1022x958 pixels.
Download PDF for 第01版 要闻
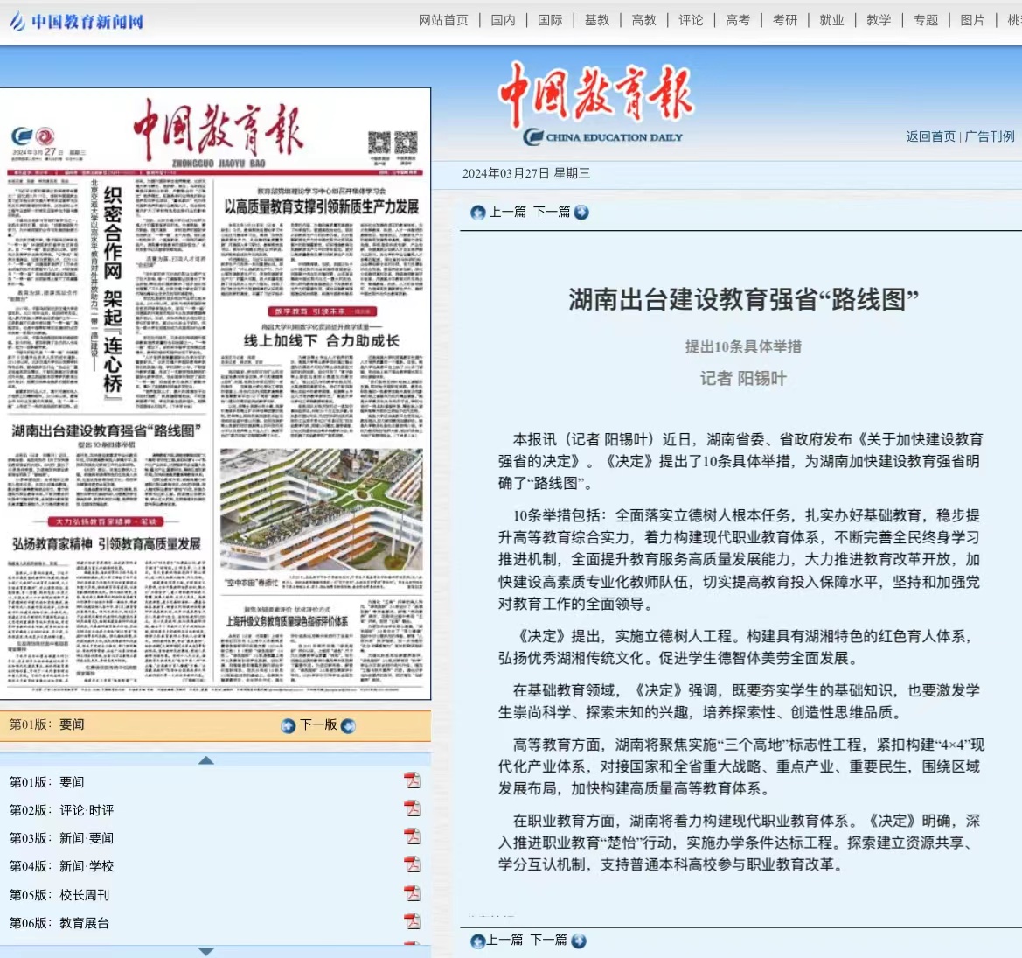pos(412,780)
